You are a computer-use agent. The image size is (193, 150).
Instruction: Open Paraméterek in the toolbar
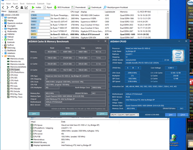(x=78, y=7)
